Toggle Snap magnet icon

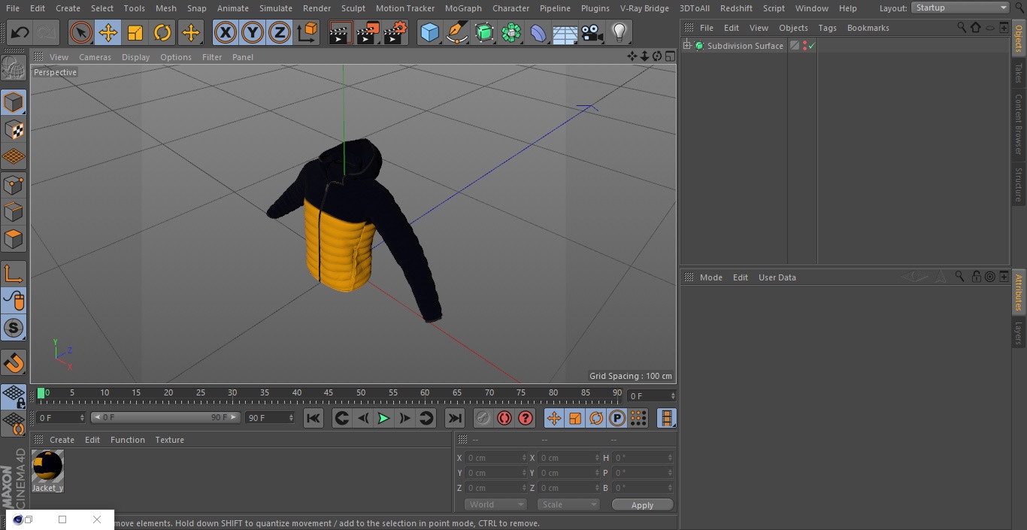point(14,363)
